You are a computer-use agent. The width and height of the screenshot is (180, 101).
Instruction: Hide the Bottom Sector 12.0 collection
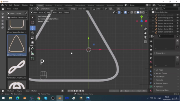click(177, 23)
